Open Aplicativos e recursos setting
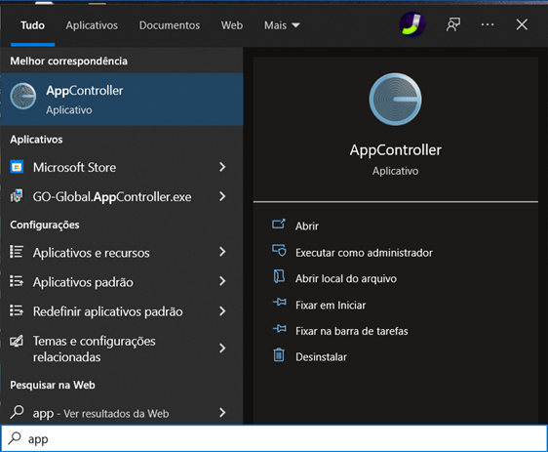Screen dimensions: 548x452 [122, 252]
